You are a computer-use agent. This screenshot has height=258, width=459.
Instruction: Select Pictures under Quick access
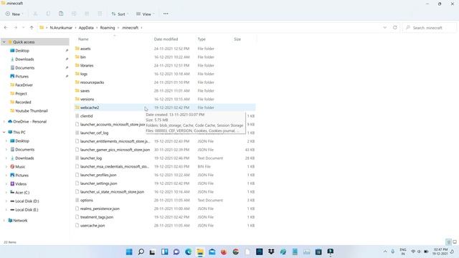pos(22,77)
